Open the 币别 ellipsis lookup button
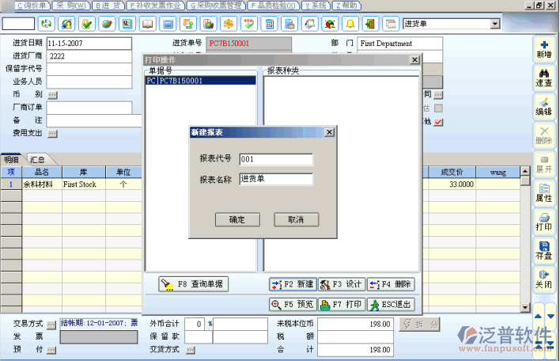560x361 pixels. 52,94
